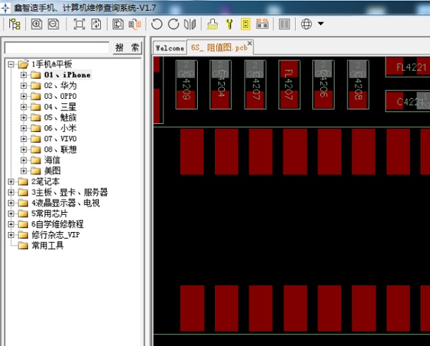
Task: Select the 2笔记本 tree item
Action: click(45, 181)
